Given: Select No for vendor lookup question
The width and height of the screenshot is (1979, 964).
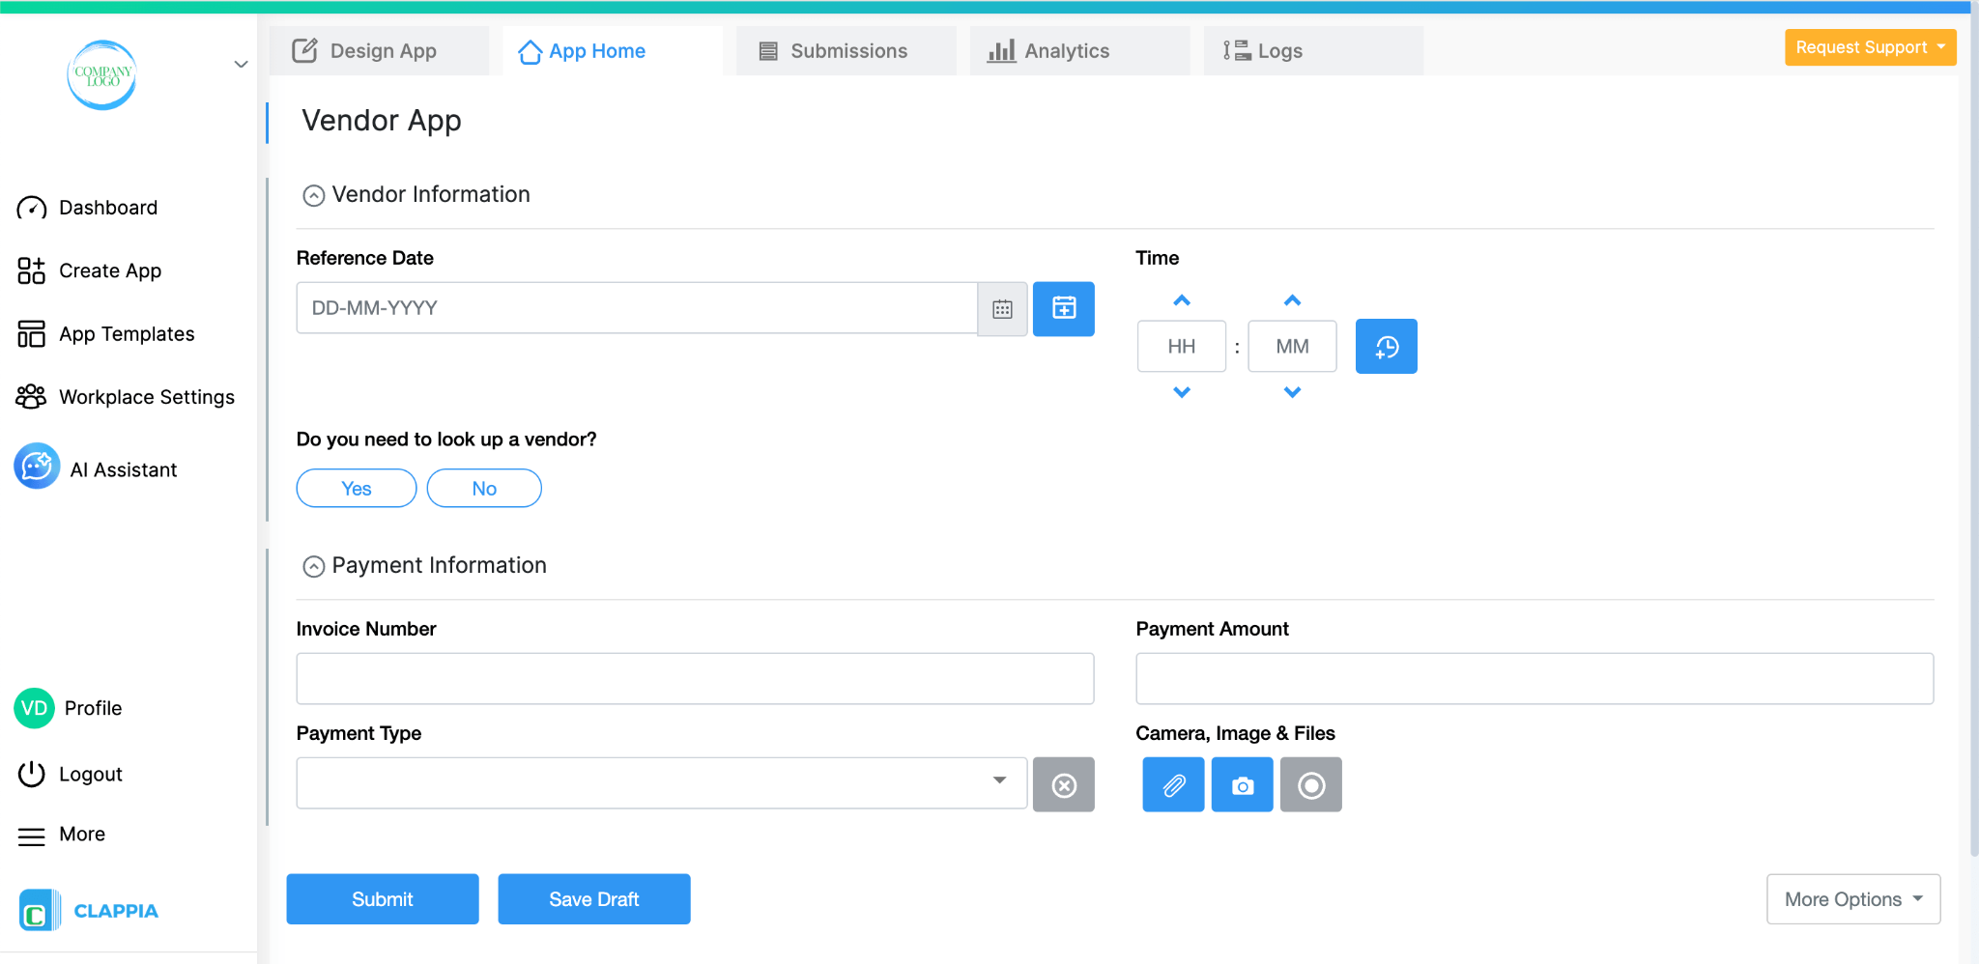Looking at the screenshot, I should [483, 488].
